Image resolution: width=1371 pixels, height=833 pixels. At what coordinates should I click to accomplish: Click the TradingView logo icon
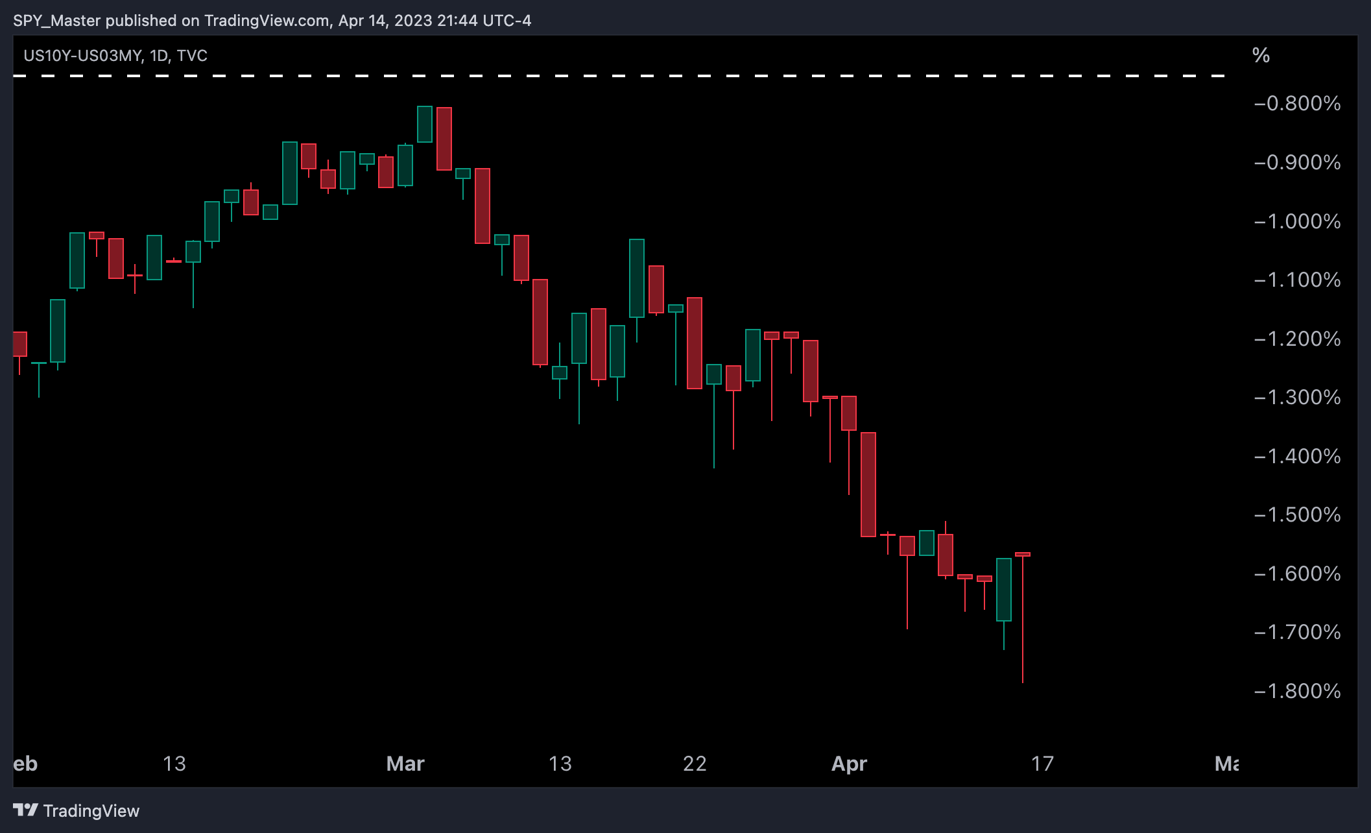coord(26,810)
